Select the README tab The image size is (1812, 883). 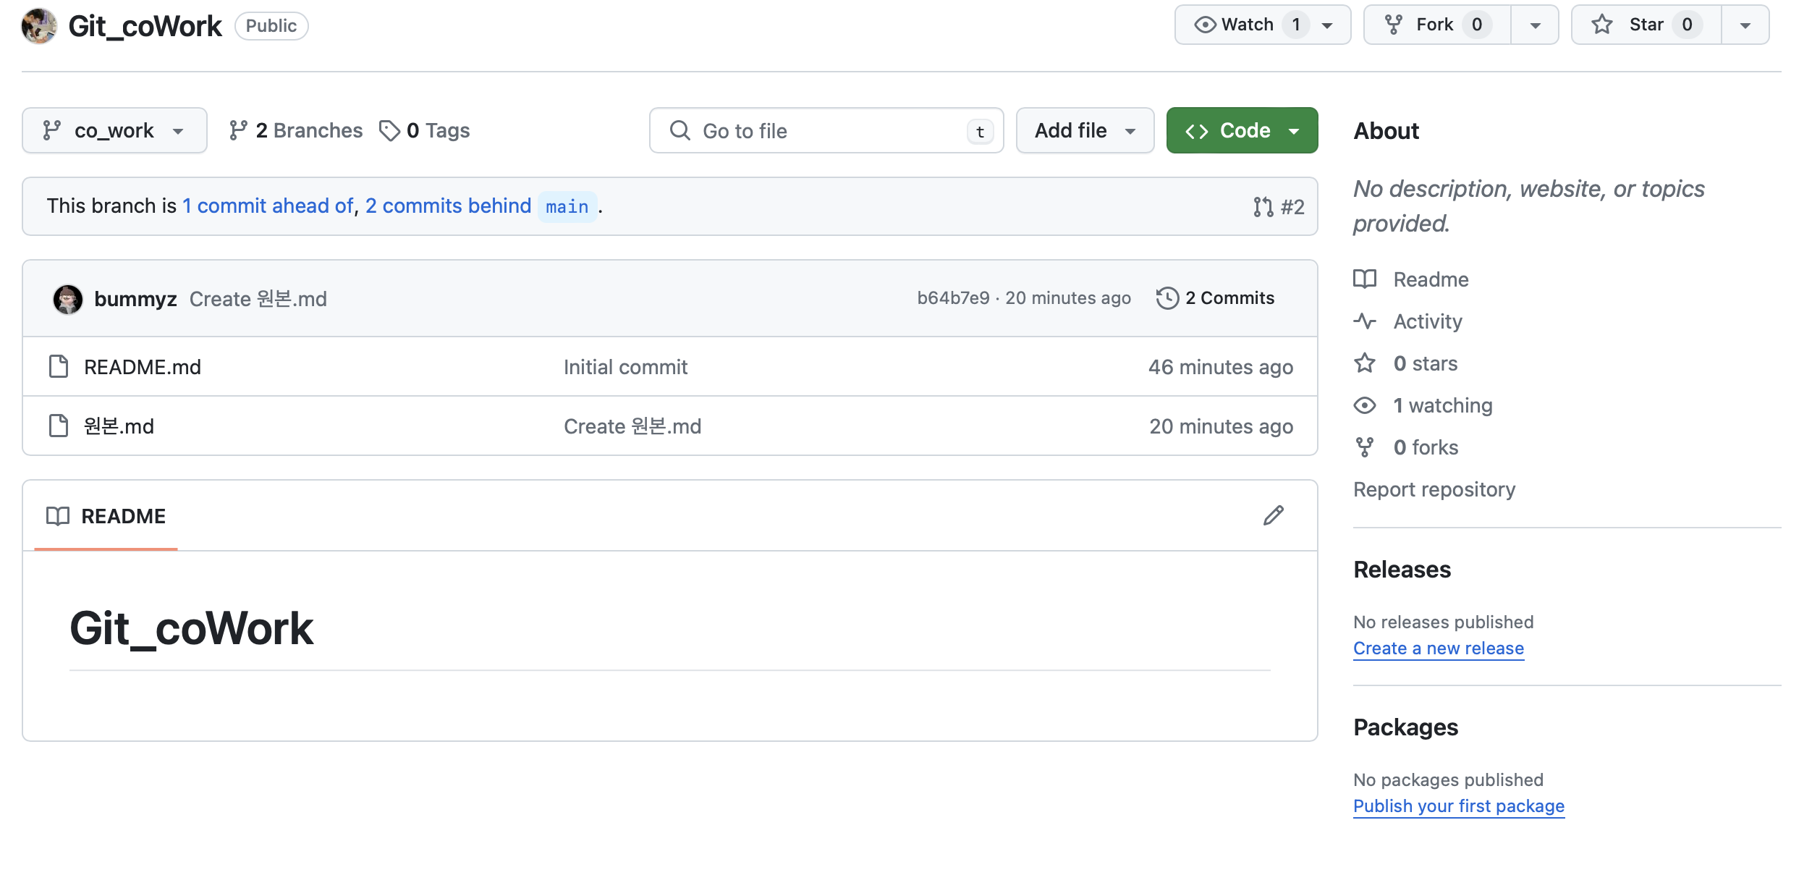106,516
